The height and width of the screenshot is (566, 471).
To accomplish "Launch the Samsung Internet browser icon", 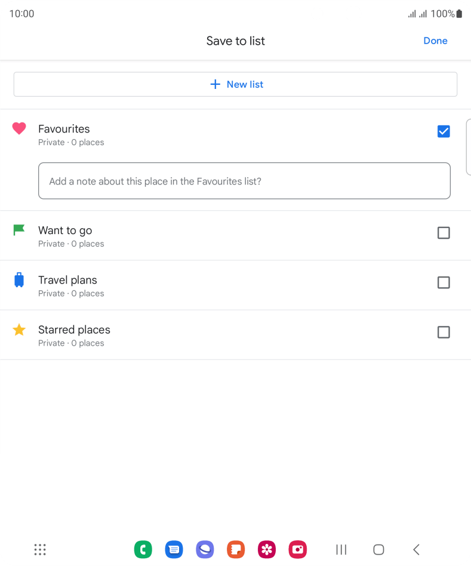I will (205, 549).
